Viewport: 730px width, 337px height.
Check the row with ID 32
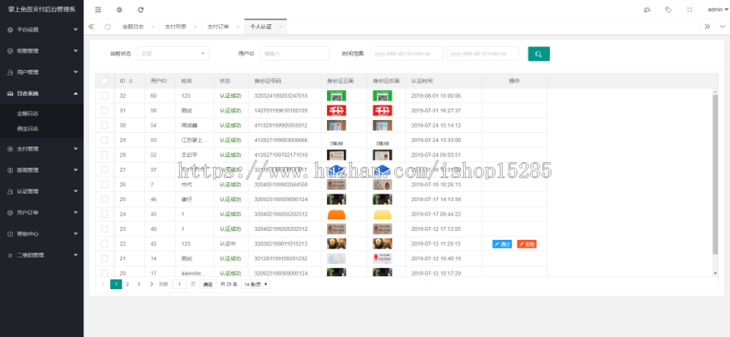click(105, 96)
